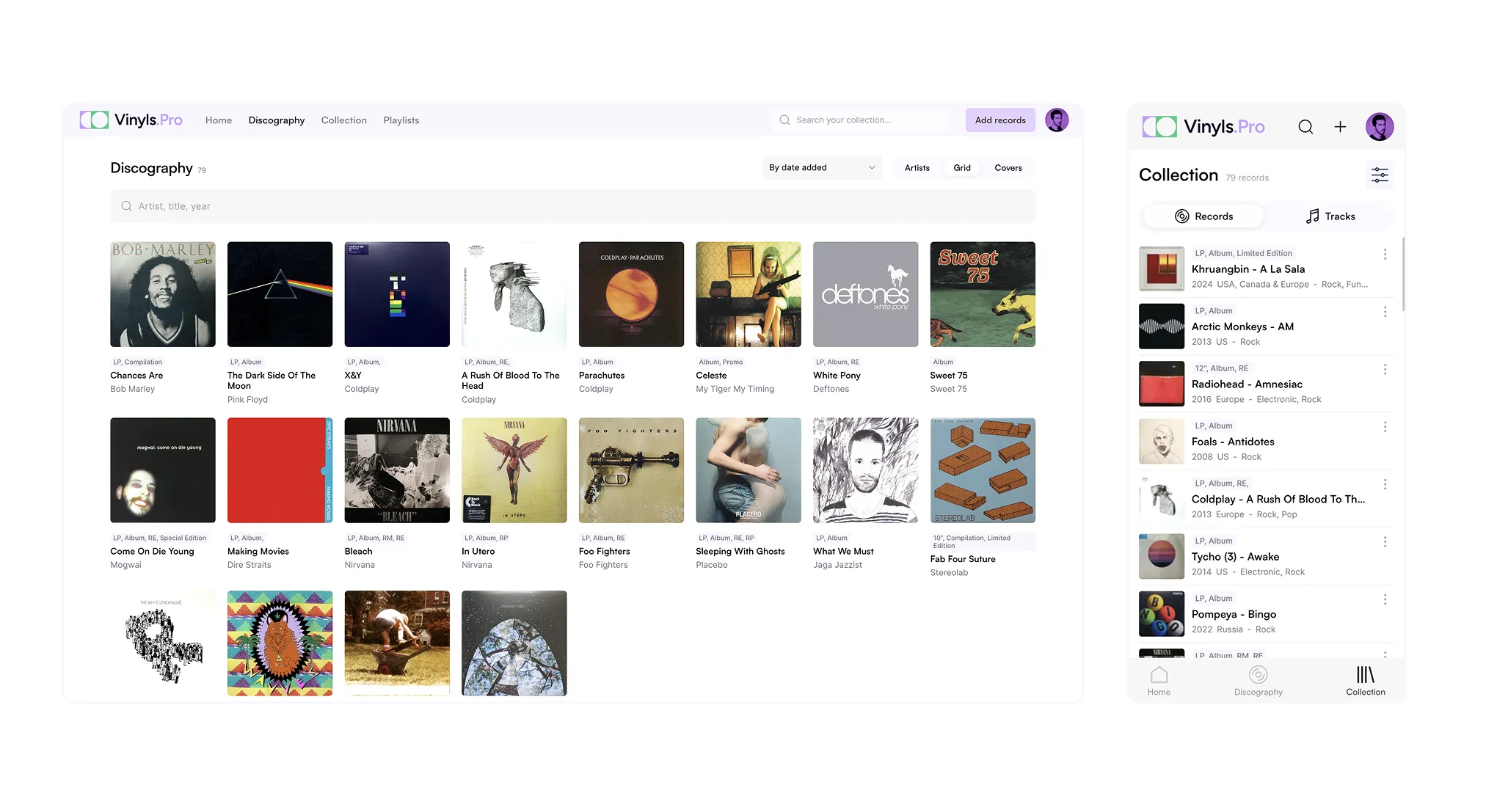Viewport: 1497px width, 807px height.
Task: Open the Home tab in bottom navigation
Action: pyautogui.click(x=1159, y=681)
